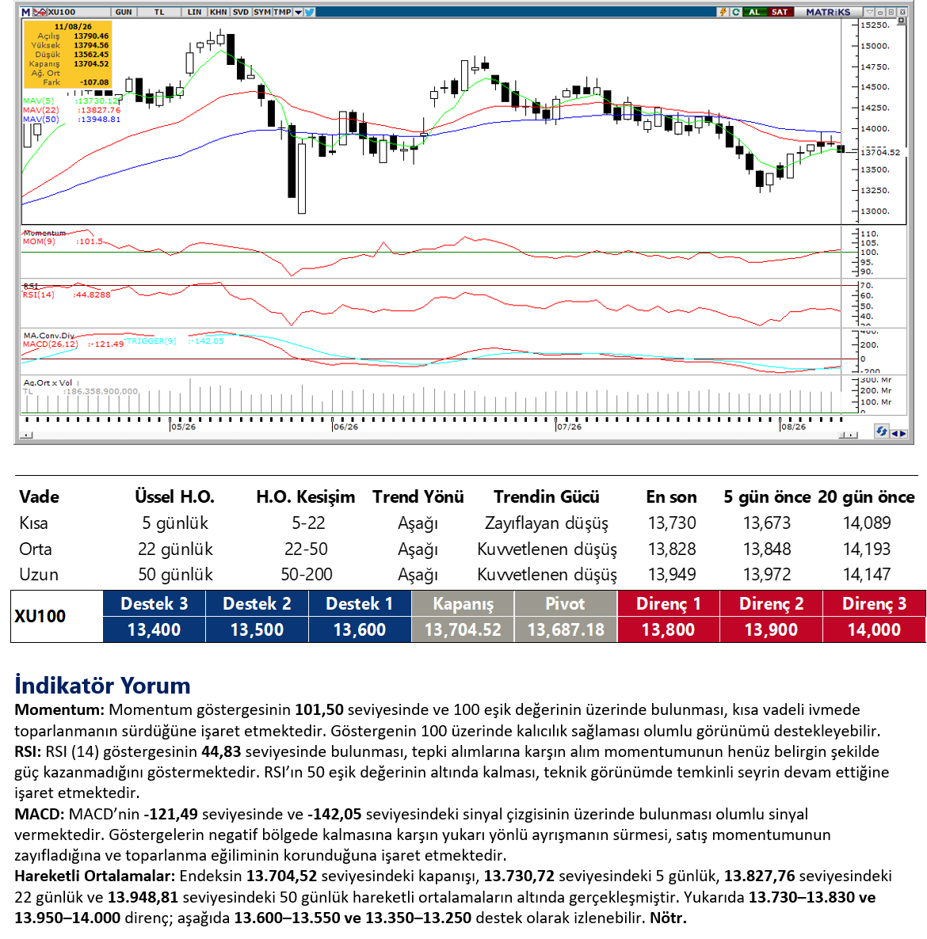Screen dimensions: 927x939
Task: Click the Orta row label
Action: (x=36, y=549)
